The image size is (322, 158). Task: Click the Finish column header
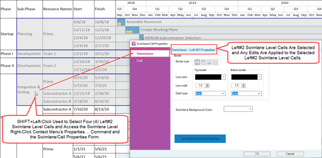105,9
